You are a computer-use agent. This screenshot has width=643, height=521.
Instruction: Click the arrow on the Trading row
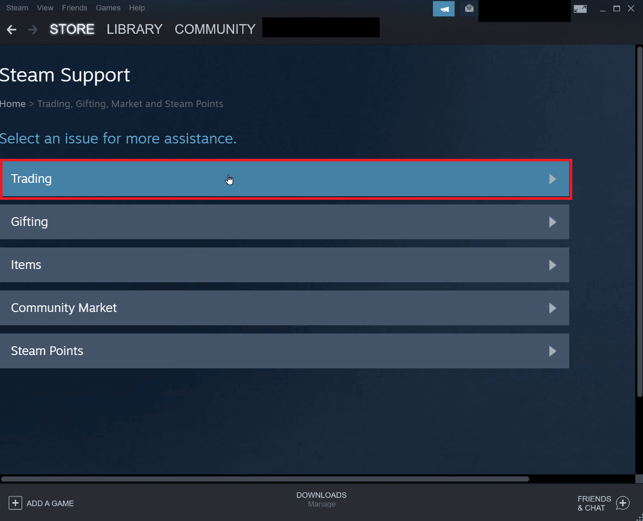tap(552, 179)
